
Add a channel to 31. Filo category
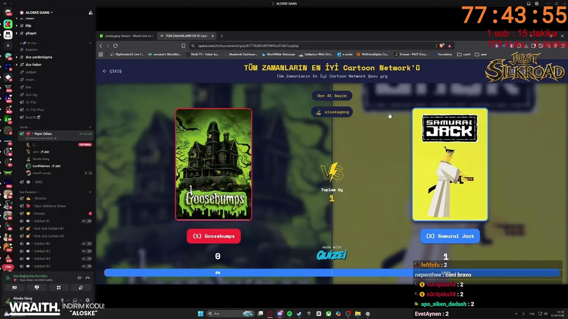[91, 43]
